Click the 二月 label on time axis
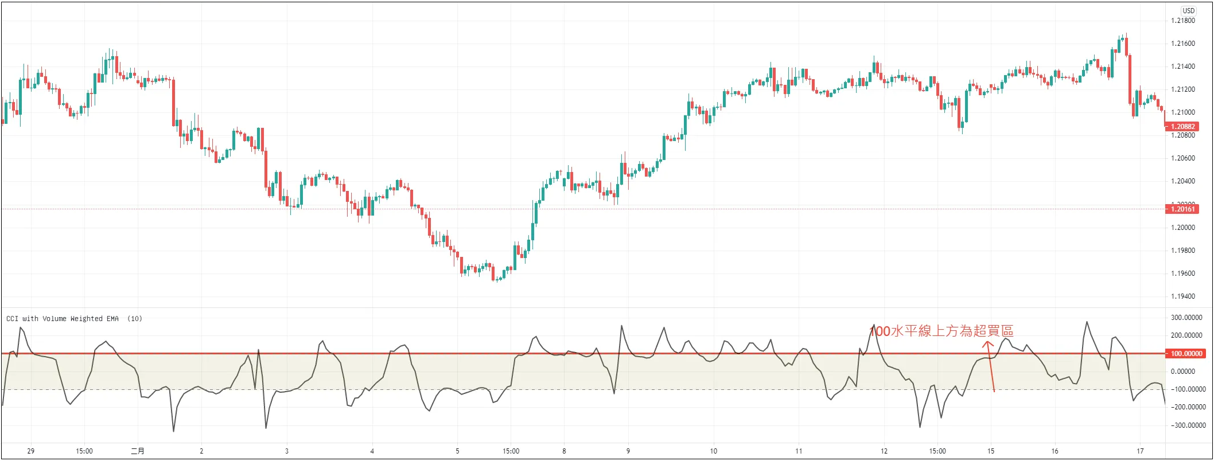The width and height of the screenshot is (1214, 461). click(138, 451)
